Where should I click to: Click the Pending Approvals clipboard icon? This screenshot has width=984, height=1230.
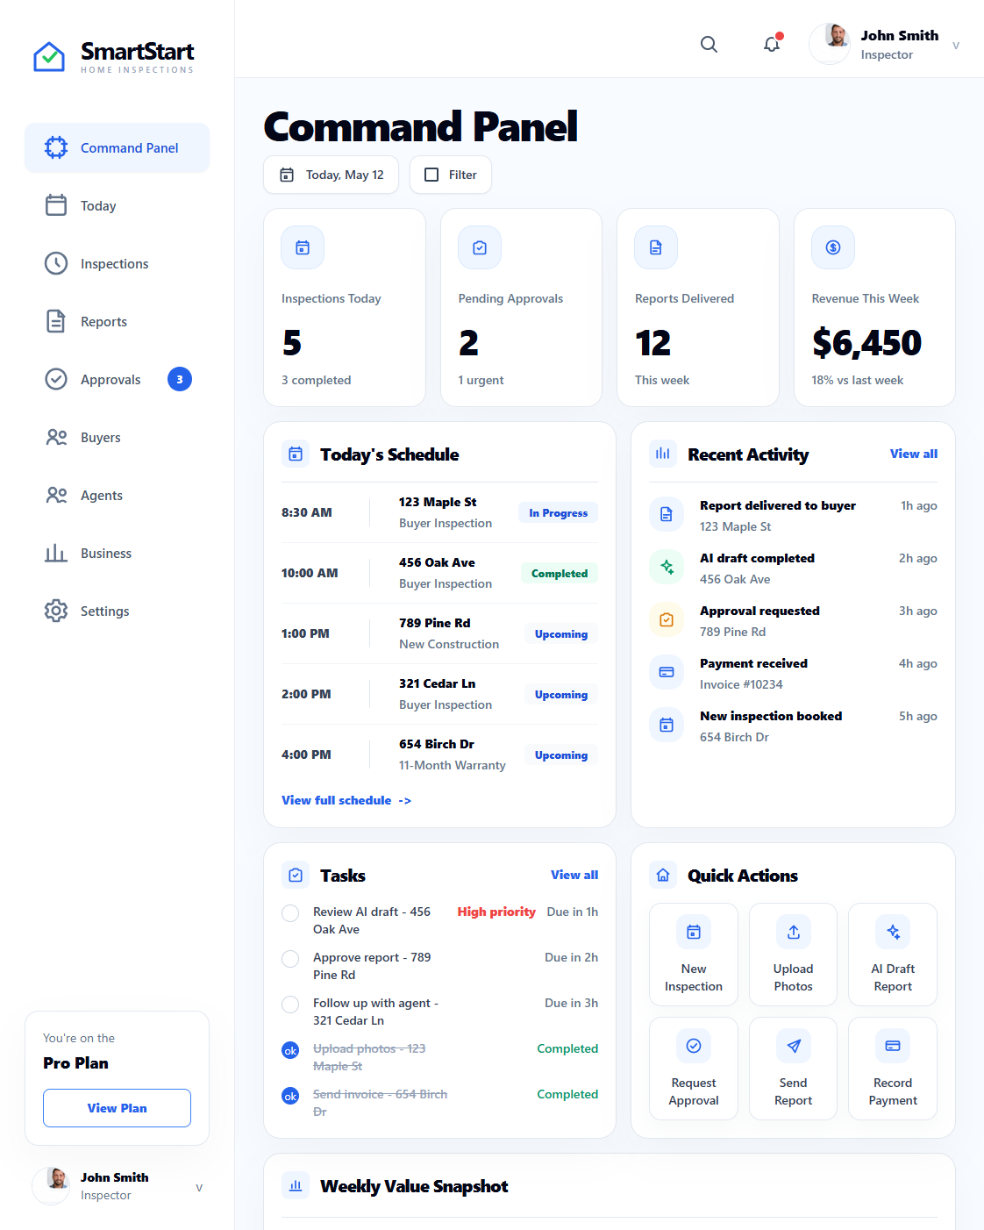(480, 248)
